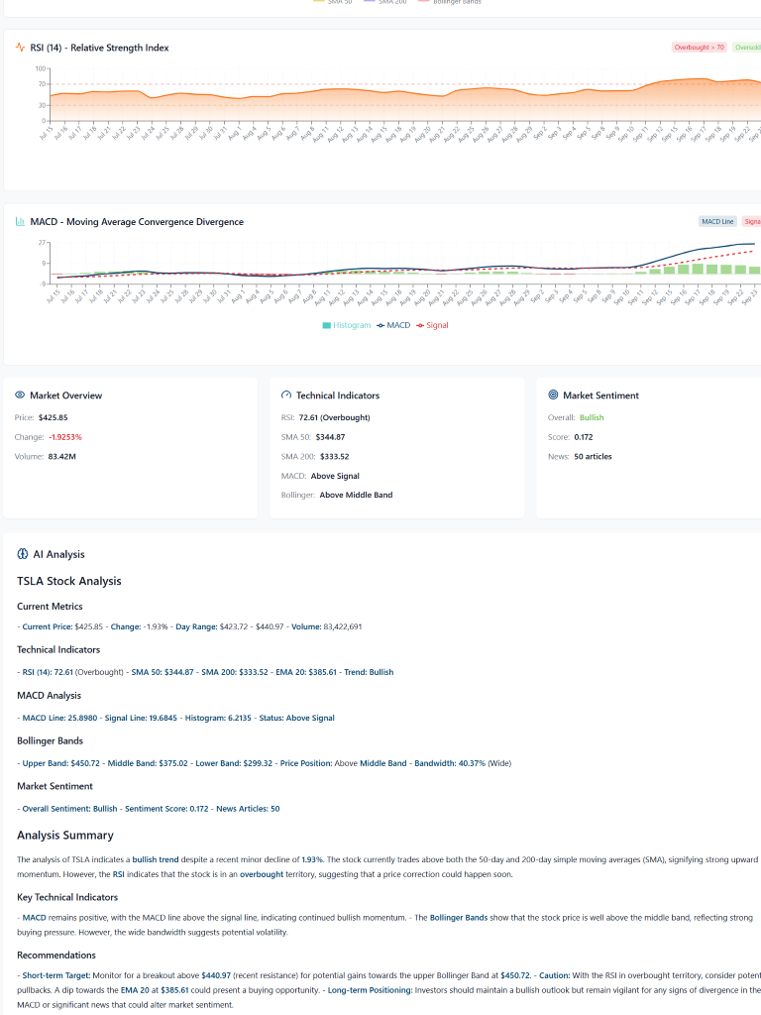Click the highlighted overbought word in summary

click(262, 874)
